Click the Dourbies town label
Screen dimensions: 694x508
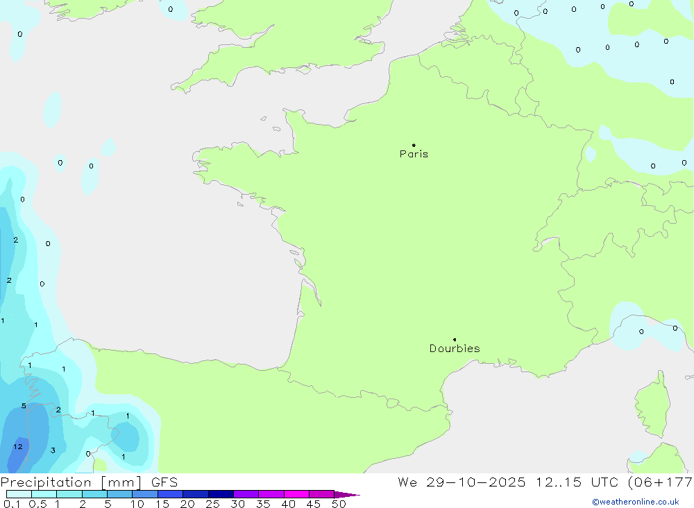coord(455,349)
